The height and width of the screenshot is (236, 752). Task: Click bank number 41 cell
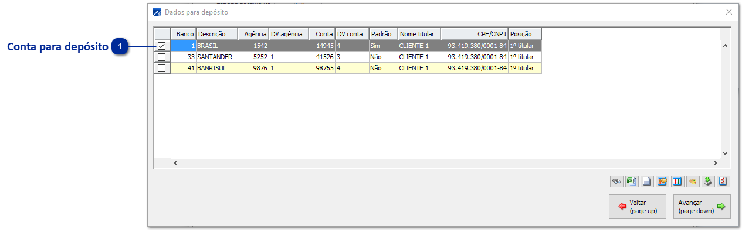tap(183, 68)
